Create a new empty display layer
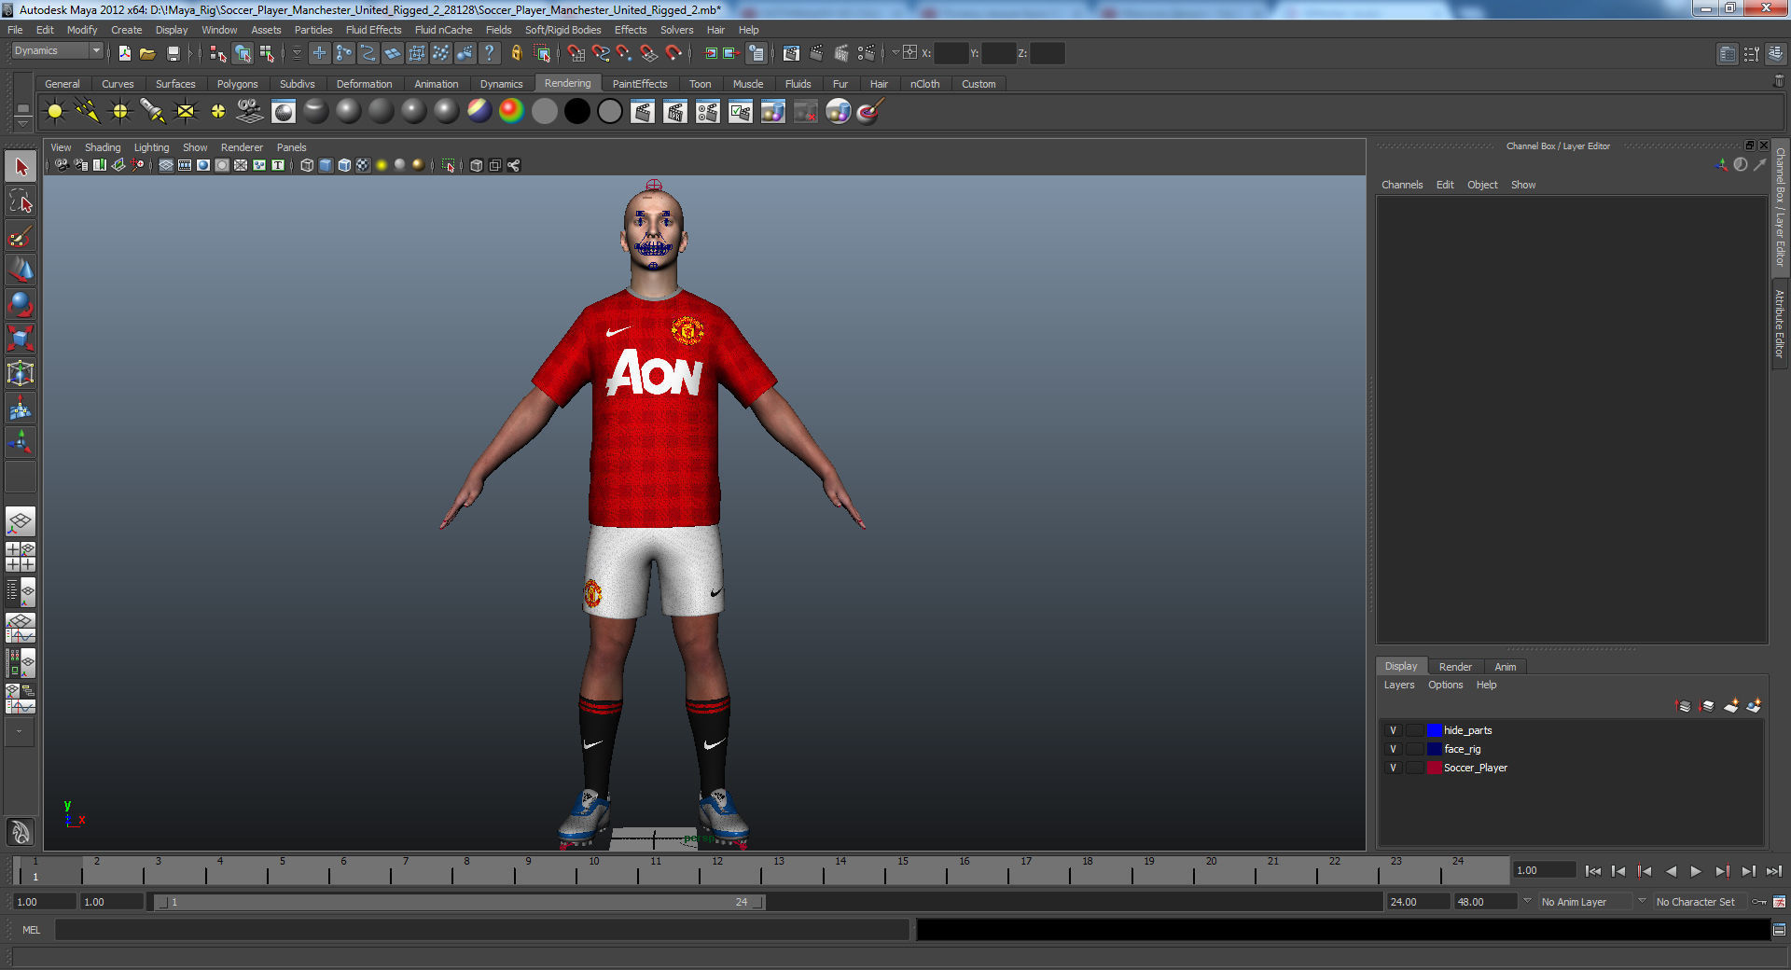1791x970 pixels. (x=1730, y=706)
